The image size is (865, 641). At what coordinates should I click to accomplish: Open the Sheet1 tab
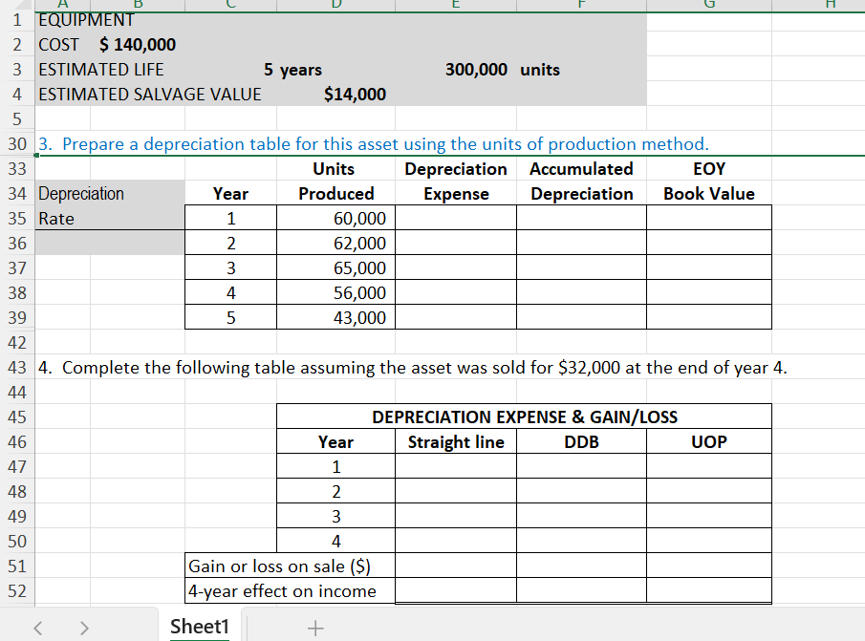click(199, 626)
